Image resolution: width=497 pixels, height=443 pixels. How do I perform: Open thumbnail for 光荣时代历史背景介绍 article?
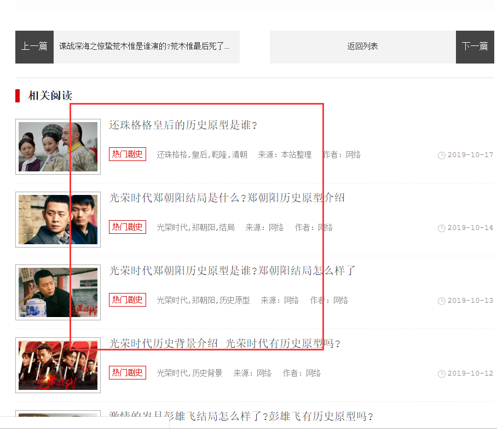[x=58, y=365]
